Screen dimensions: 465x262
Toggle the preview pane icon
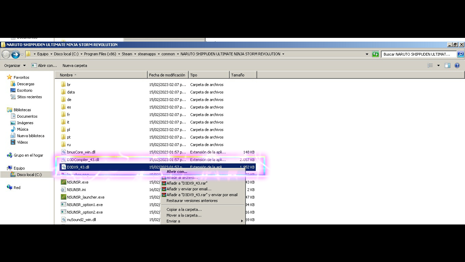[x=447, y=65]
